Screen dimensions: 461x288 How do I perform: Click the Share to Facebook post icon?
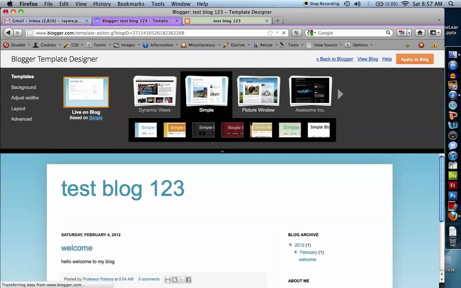(188, 280)
